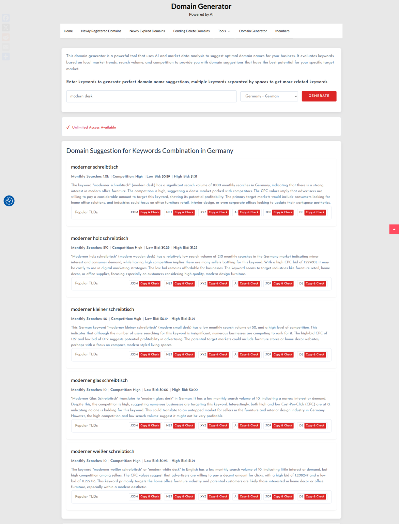This screenshot has height=524, width=399.
Task: Open the Germany - German market dropdown
Action: click(x=269, y=96)
